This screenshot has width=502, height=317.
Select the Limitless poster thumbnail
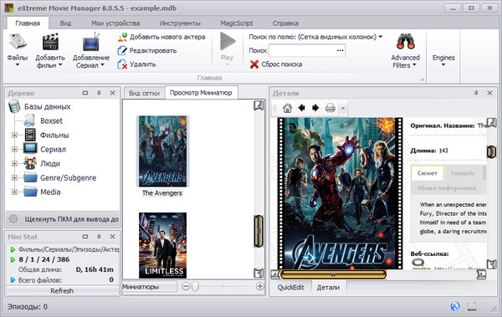click(162, 245)
